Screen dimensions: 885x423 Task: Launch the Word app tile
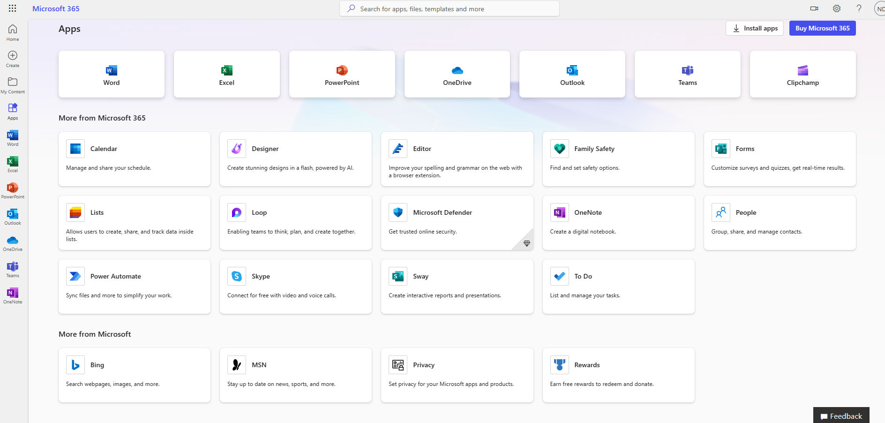(112, 74)
